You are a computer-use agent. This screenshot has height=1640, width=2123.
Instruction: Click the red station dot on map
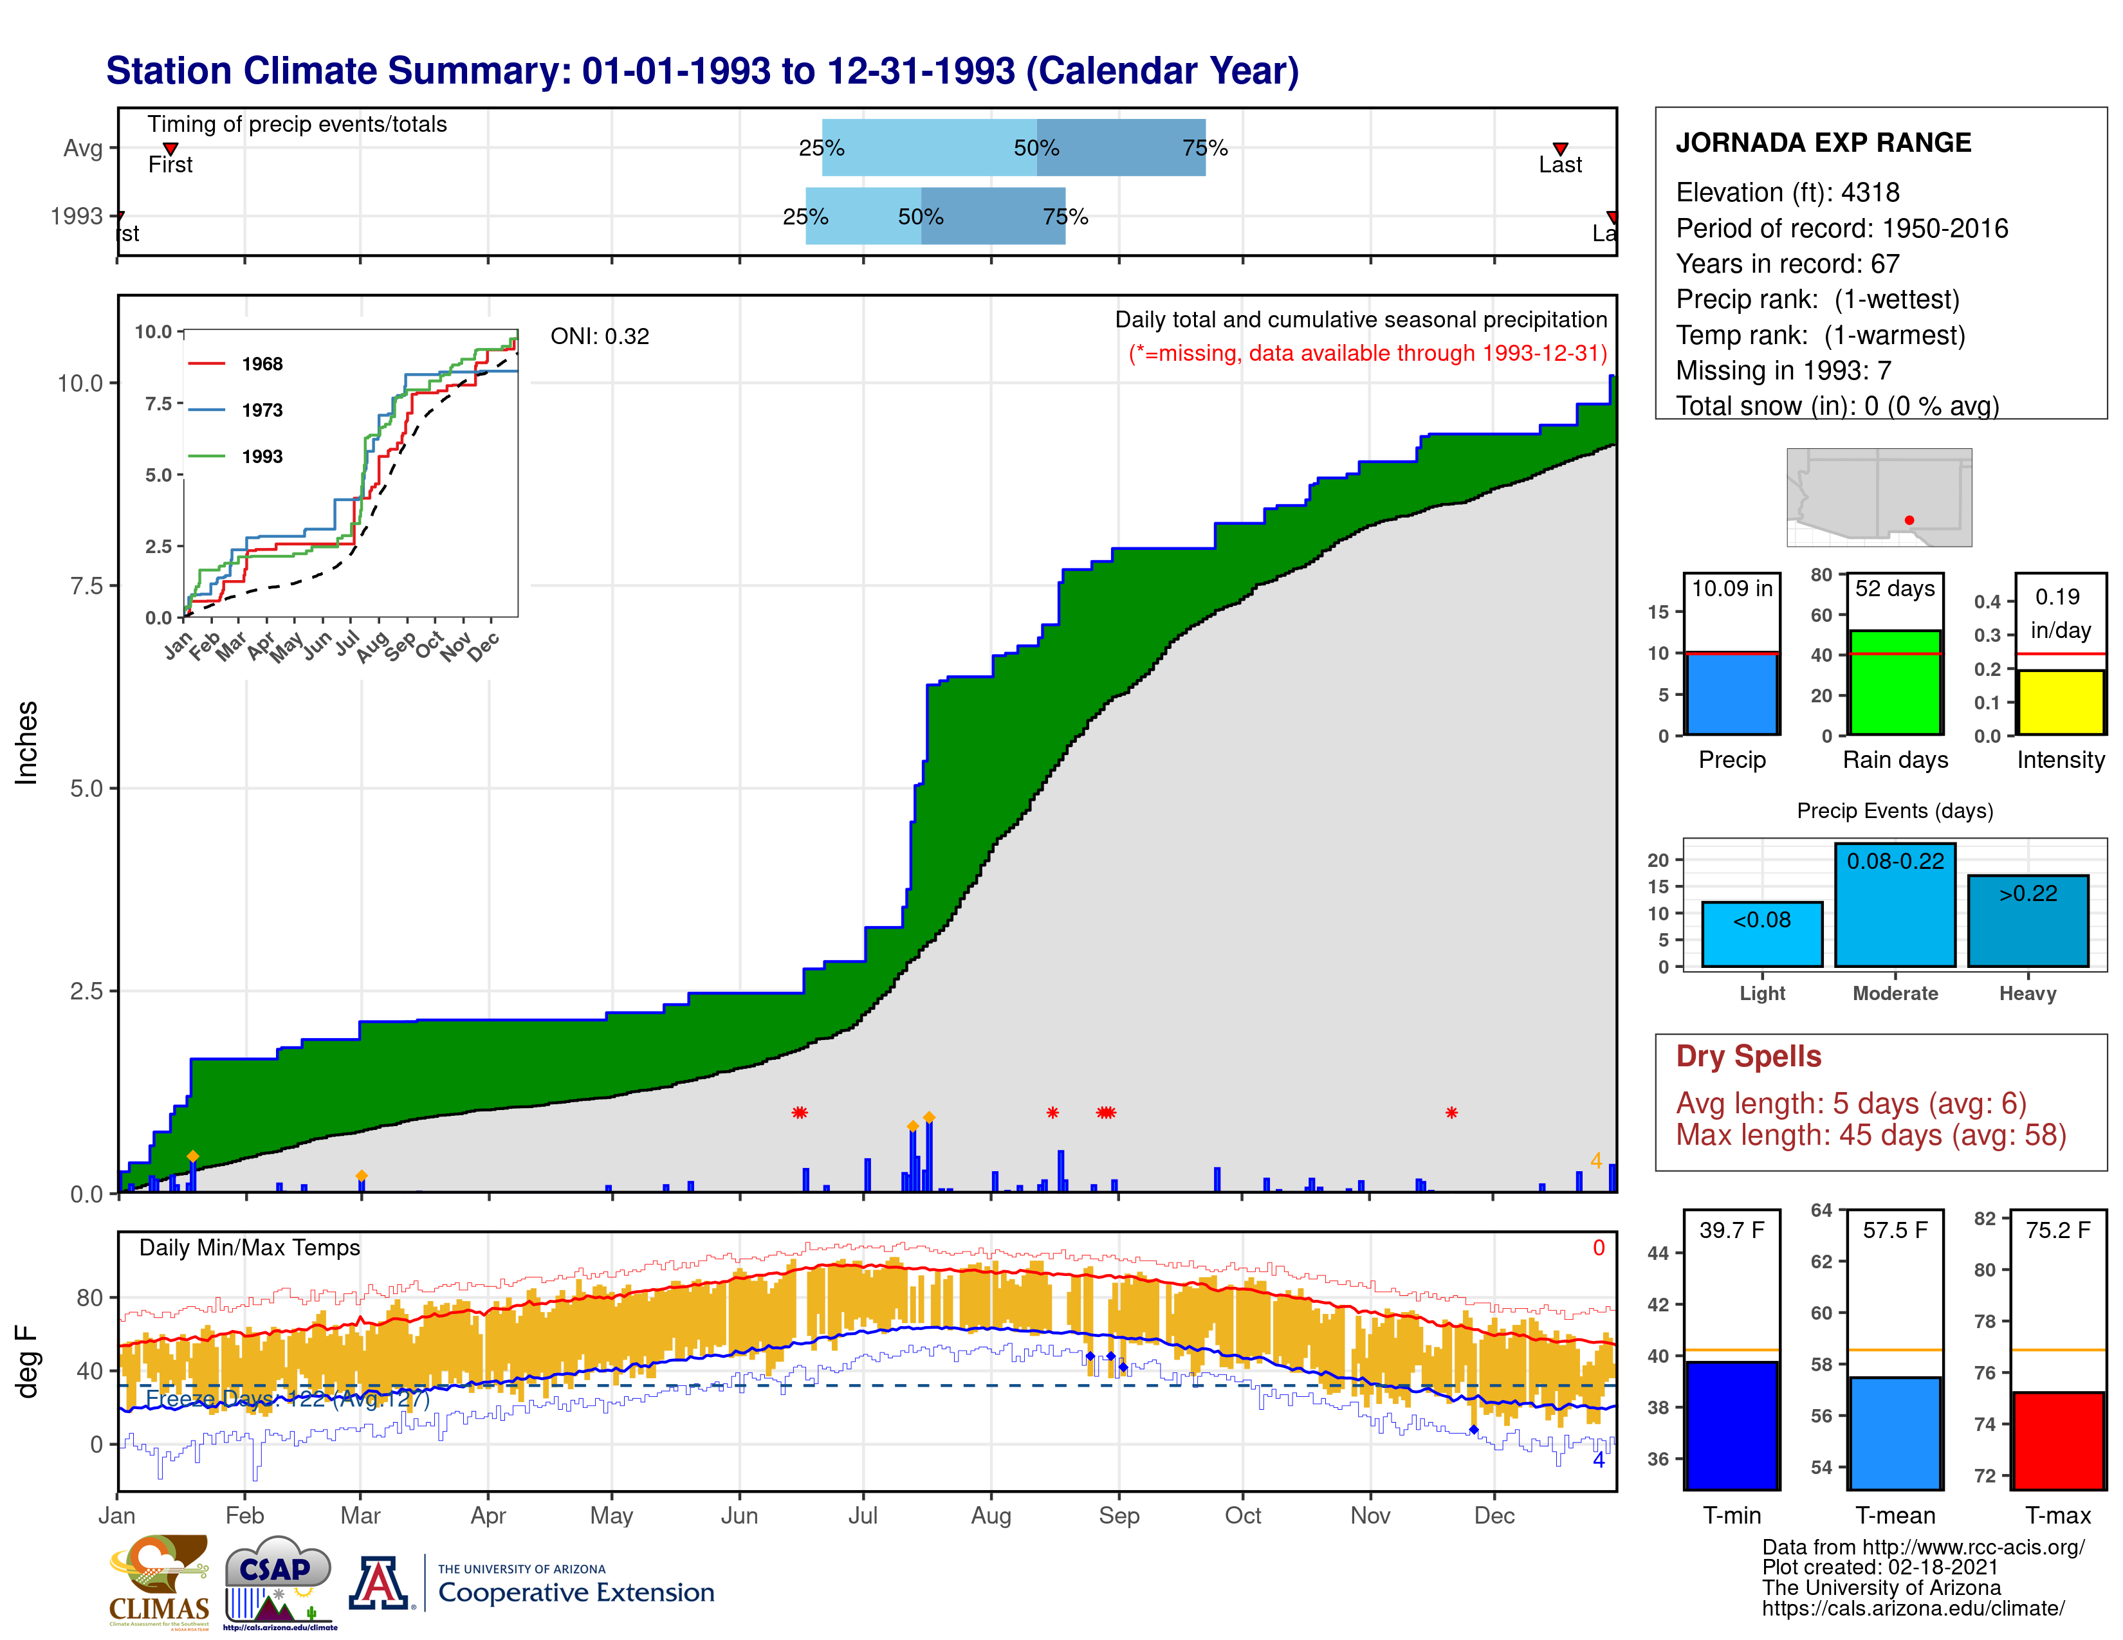(x=1909, y=520)
